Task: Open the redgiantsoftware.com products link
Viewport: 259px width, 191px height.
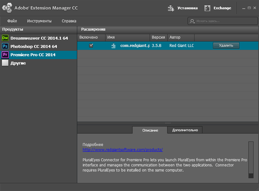Action: click(x=122, y=150)
